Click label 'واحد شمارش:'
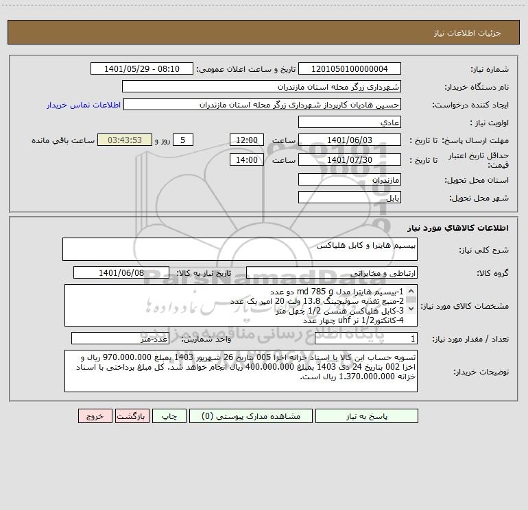This screenshot has height=510, width=528. click(206, 339)
